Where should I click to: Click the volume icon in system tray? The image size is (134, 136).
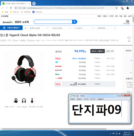(119, 133)
